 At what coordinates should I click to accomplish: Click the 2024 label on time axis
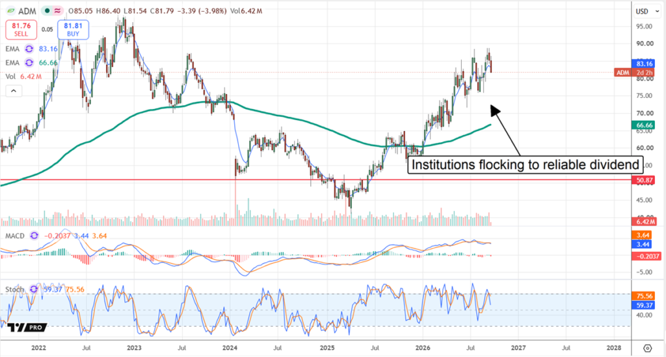230,348
